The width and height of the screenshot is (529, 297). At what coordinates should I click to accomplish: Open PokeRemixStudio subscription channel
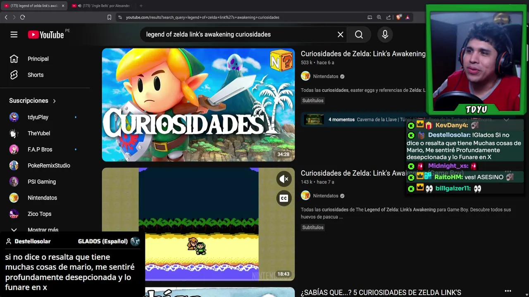49,165
